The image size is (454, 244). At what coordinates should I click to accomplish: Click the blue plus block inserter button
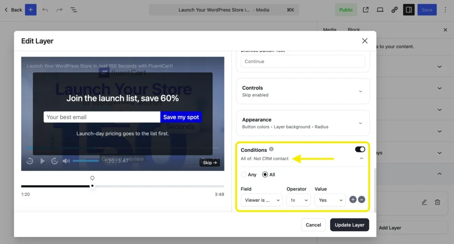(31, 10)
